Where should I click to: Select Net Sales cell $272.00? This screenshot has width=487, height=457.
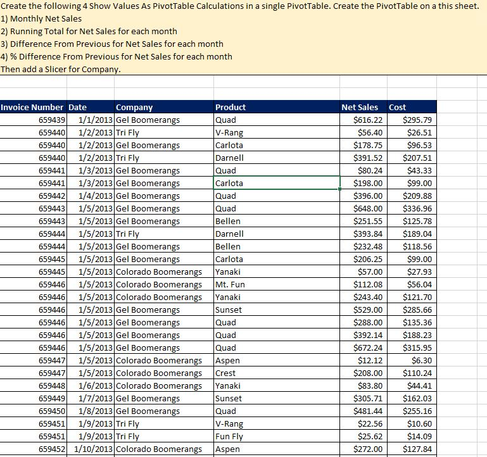coord(364,449)
